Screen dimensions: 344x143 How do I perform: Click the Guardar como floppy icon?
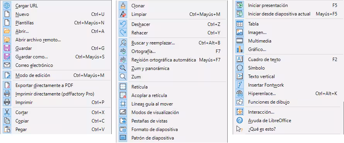pos(7,57)
